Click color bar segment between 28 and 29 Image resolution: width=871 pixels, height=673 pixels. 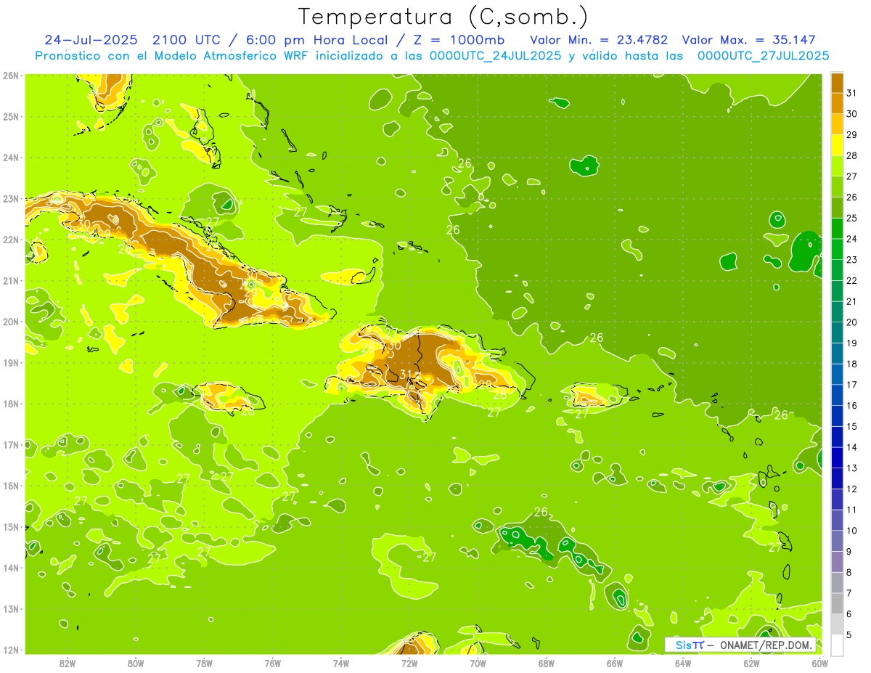pyautogui.click(x=838, y=145)
